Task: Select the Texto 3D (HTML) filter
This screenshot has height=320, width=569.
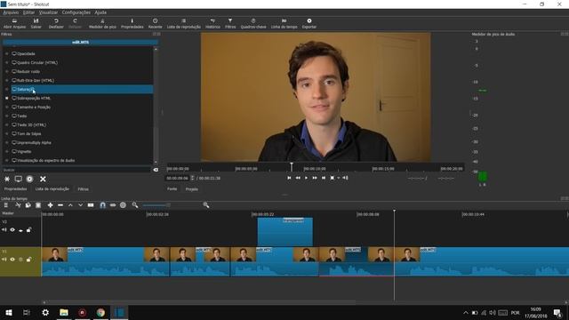Action: pyautogui.click(x=82, y=124)
